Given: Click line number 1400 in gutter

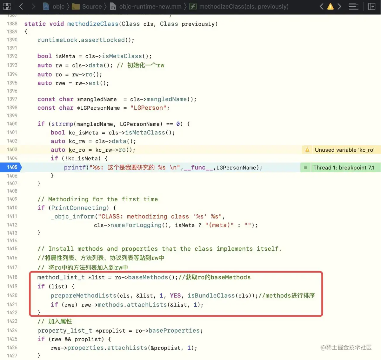Looking at the screenshot, I should pyautogui.click(x=12, y=124).
